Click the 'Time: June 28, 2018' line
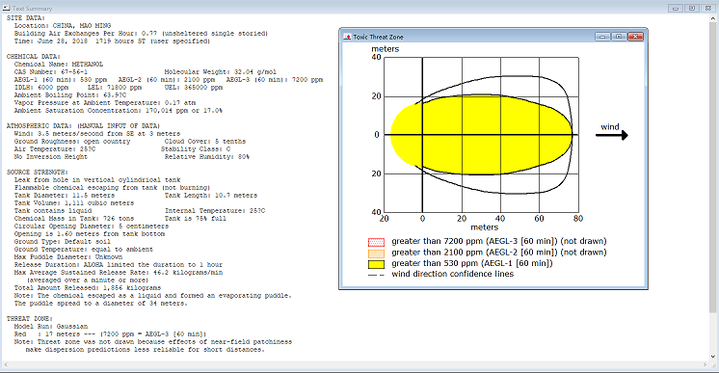Image resolution: width=719 pixels, height=373 pixels. [x=112, y=41]
